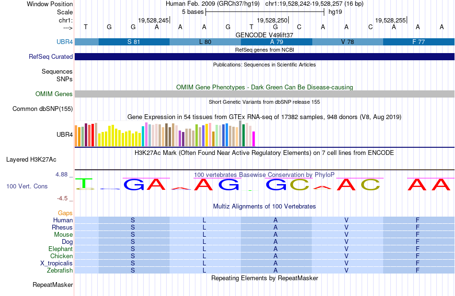455x296 pixels.
Task: Click the Window Position label
Action: (50, 4)
